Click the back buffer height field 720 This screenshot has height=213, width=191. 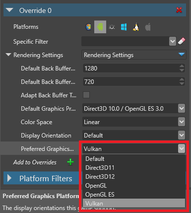(130, 81)
